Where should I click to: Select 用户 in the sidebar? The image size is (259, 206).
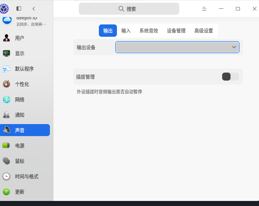point(19,38)
